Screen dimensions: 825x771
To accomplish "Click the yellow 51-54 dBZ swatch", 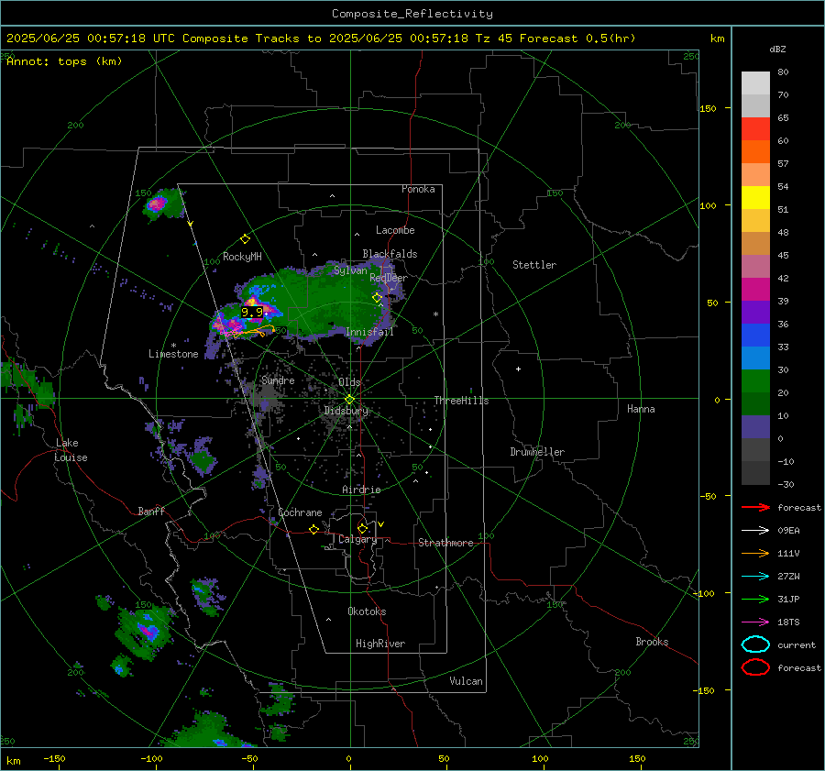I will (x=755, y=198).
